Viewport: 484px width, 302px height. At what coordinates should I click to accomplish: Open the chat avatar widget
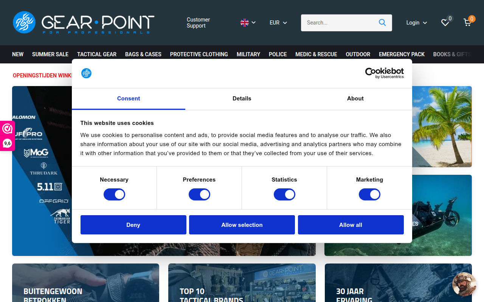click(x=464, y=284)
